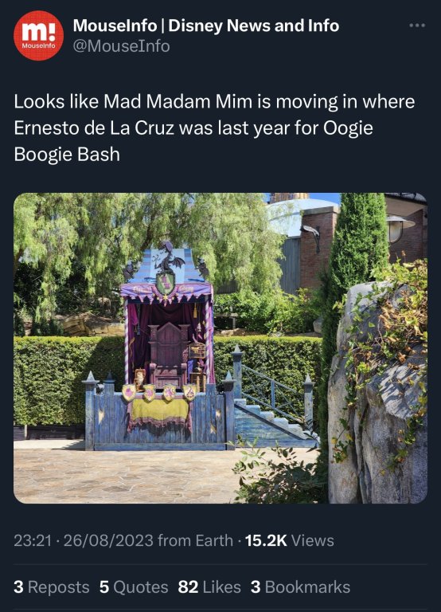Click the 'from Earth' location text
Image resolution: width=441 pixels, height=612 pixels.
[x=195, y=540]
